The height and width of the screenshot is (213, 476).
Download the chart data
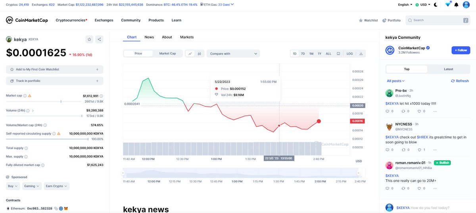coord(361,54)
